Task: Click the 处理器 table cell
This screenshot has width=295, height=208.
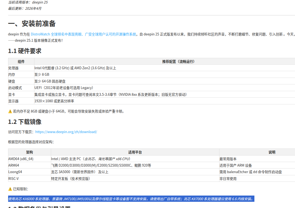Action: point(21,68)
